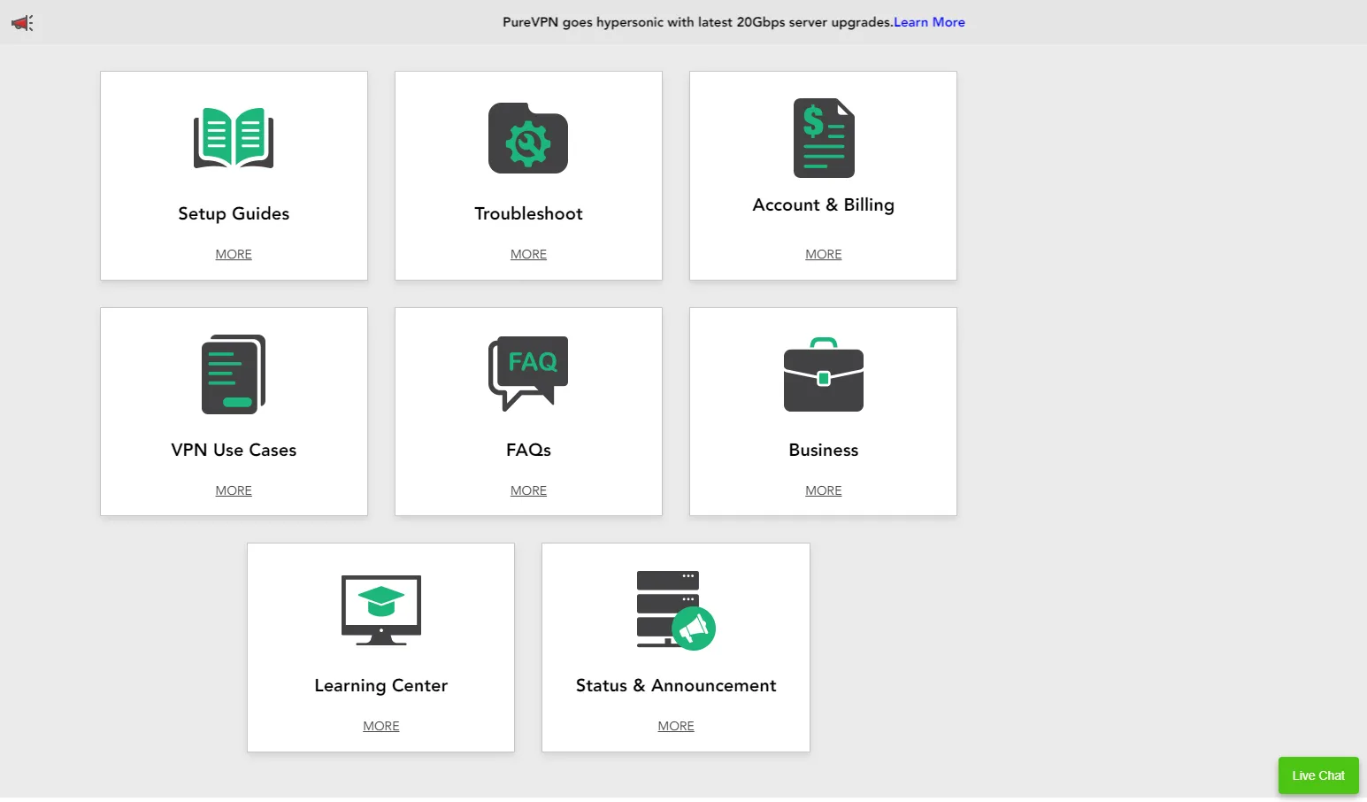Open MORE link under Setup Guides
The height and width of the screenshot is (802, 1367).
coord(234,254)
